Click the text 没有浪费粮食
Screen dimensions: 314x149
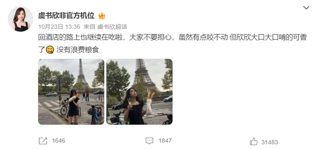[78, 50]
